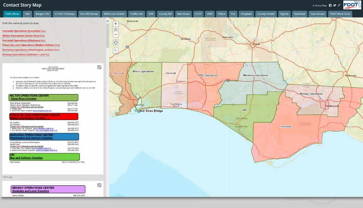Zoom to Ferrovial Operations (Okaloosa Co.)
Viewport: 363px width, 208px height.
click(x=24, y=41)
